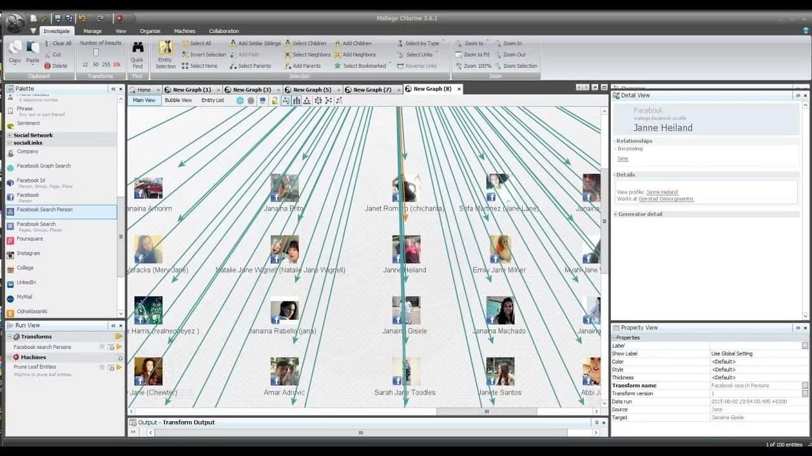
Task: Collapse the Transforms section in Run View
Action: pos(10,337)
